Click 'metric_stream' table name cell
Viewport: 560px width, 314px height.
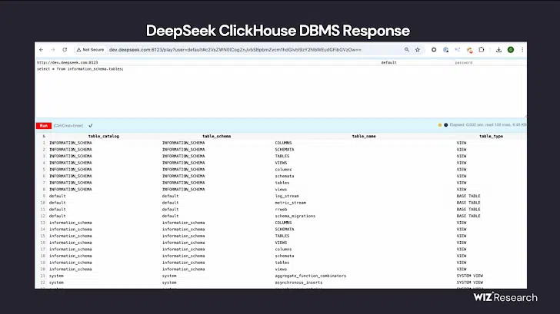click(x=290, y=203)
